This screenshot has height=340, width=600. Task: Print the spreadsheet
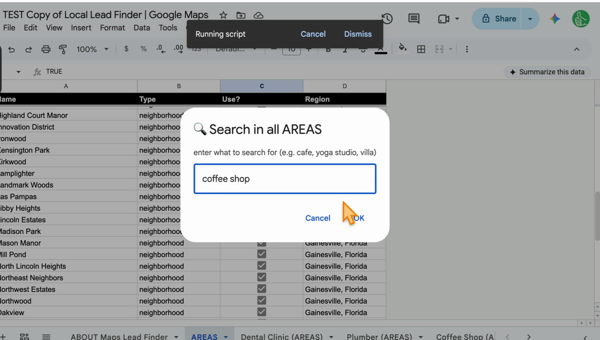[46, 49]
